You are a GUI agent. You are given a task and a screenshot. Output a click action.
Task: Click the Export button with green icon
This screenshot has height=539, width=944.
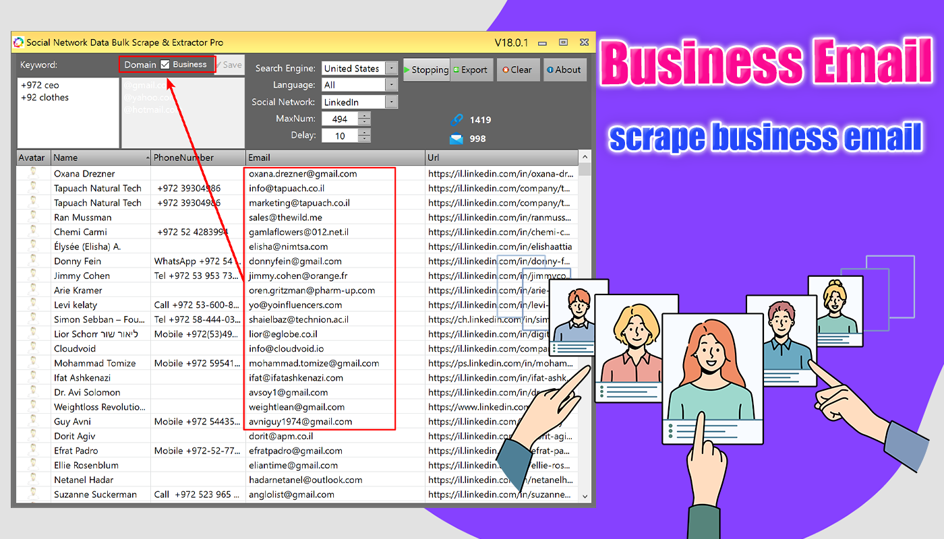(x=470, y=69)
